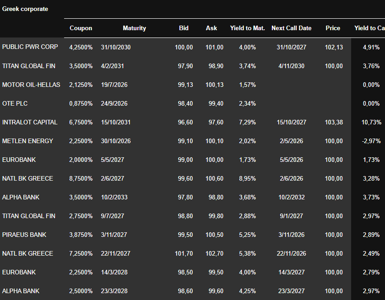This screenshot has width=385, height=300.
Task: Click the INTRALOT CAPITAL bond name
Action: (30, 122)
